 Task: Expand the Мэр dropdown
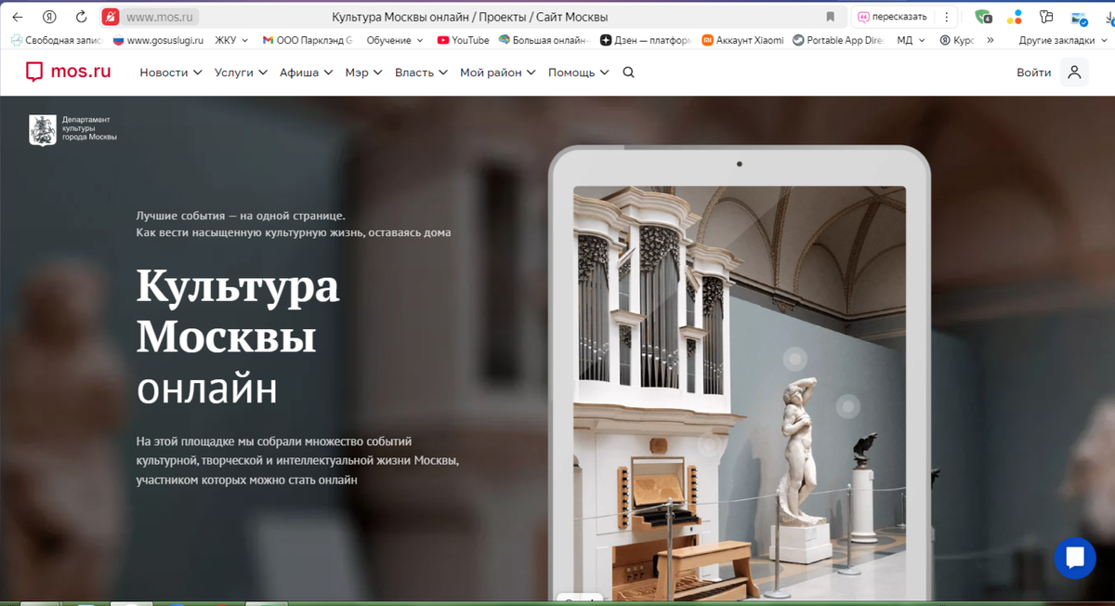click(x=364, y=72)
